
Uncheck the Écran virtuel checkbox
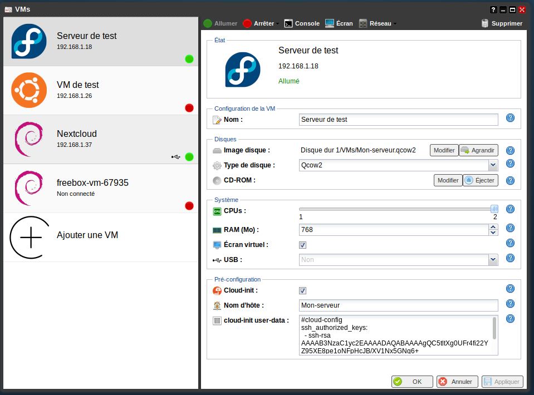click(x=303, y=245)
